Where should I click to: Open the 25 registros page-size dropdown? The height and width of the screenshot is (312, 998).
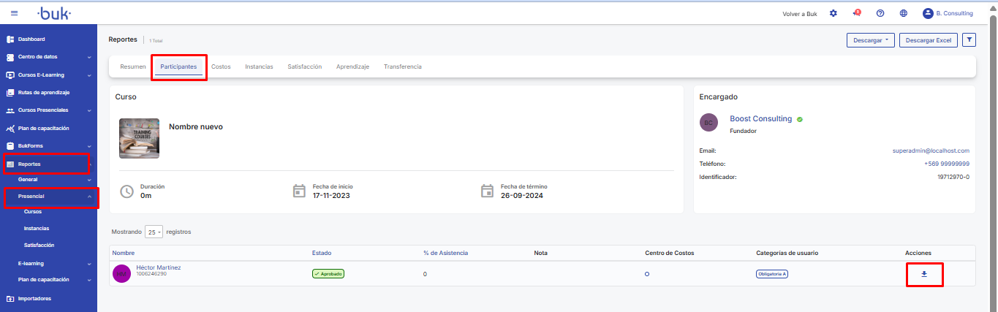pos(154,232)
